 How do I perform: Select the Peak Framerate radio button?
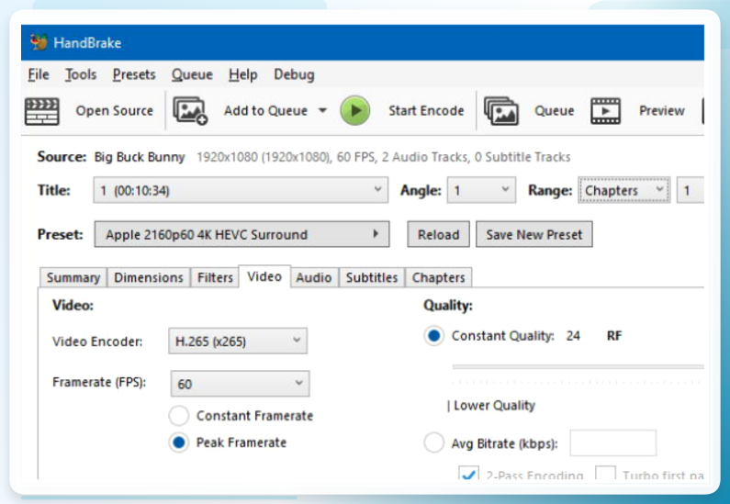pyautogui.click(x=179, y=442)
